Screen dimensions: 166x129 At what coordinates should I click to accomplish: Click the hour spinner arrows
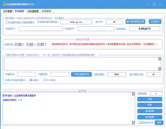(x=20, y=45)
